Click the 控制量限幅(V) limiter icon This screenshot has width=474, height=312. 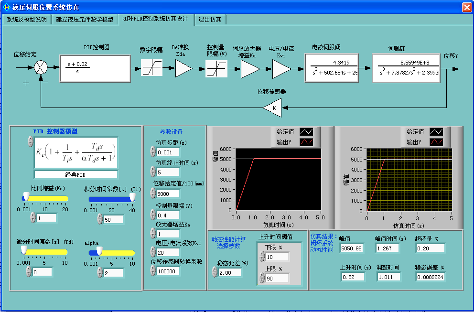216,68
